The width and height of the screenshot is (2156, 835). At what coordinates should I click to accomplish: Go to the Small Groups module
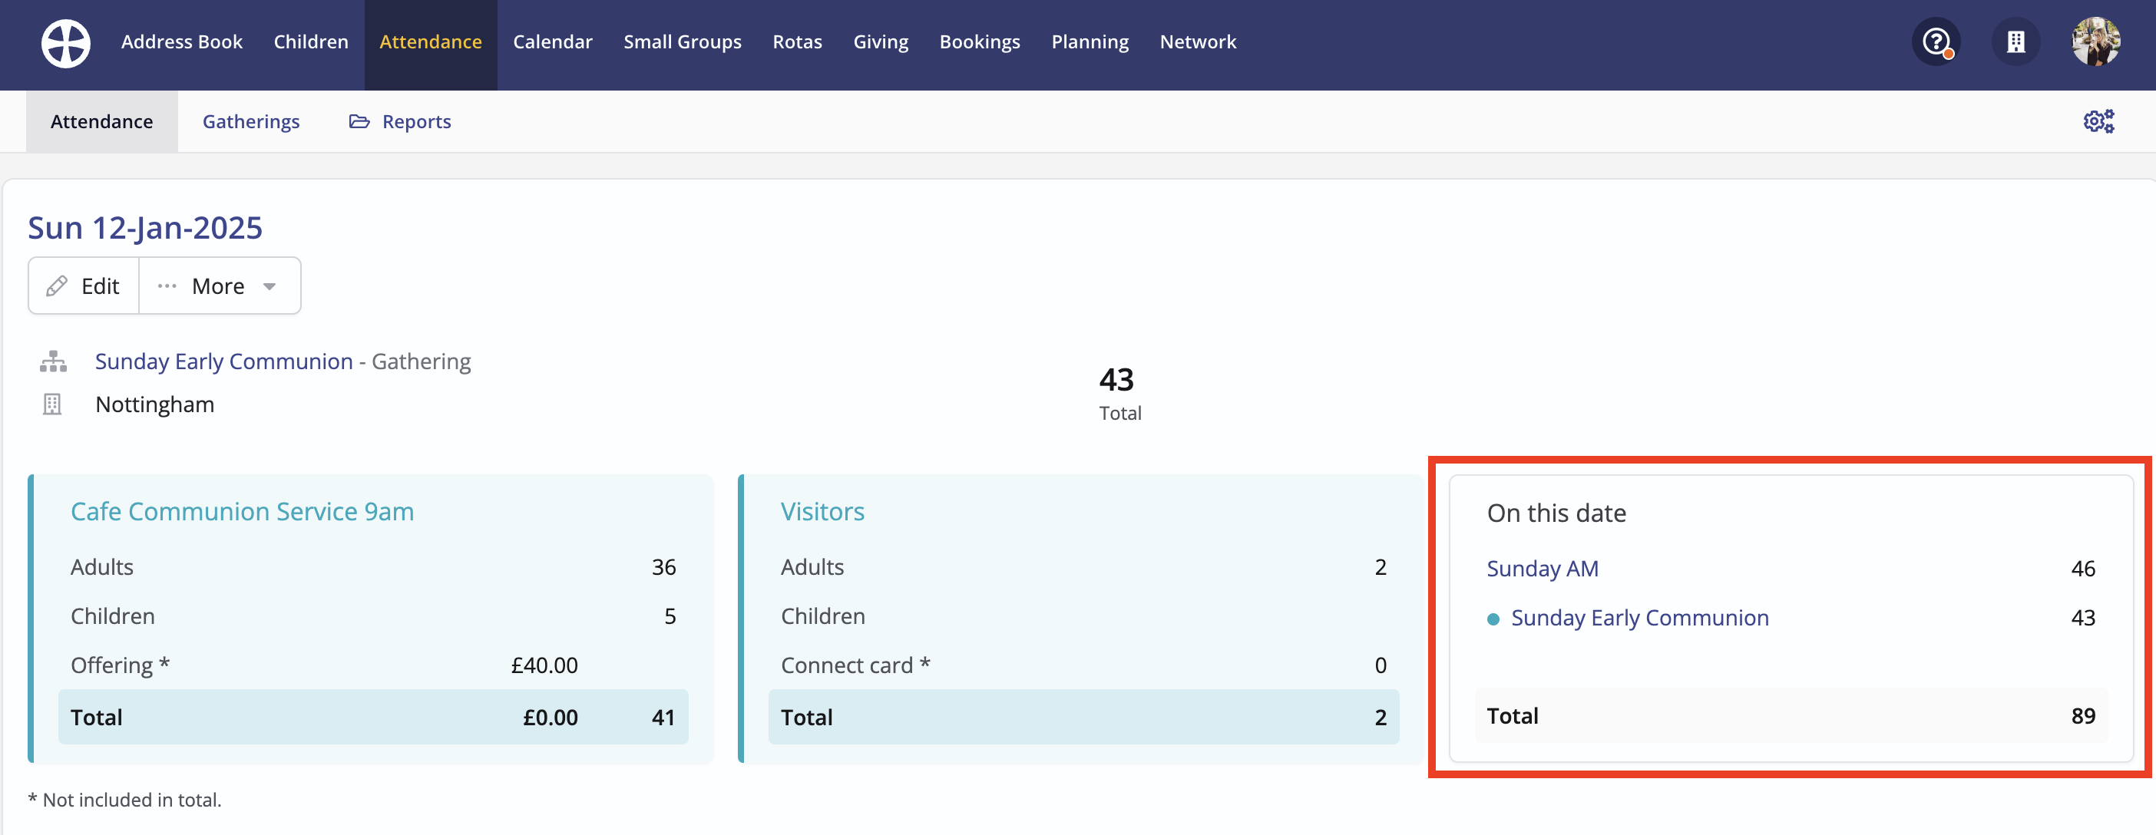(x=682, y=42)
